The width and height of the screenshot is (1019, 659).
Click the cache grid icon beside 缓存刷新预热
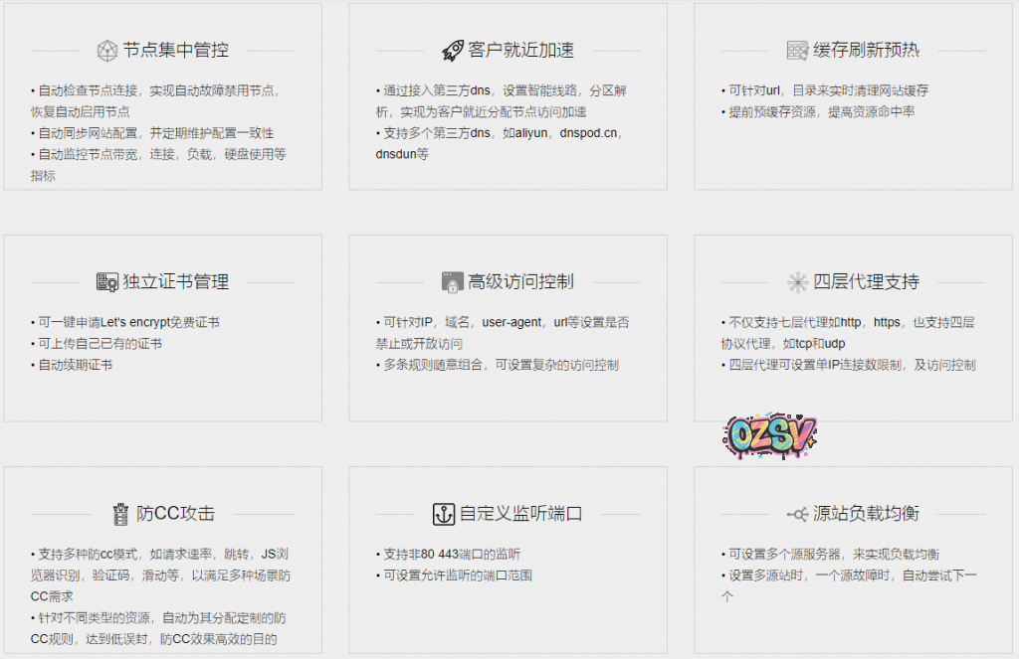click(x=797, y=51)
